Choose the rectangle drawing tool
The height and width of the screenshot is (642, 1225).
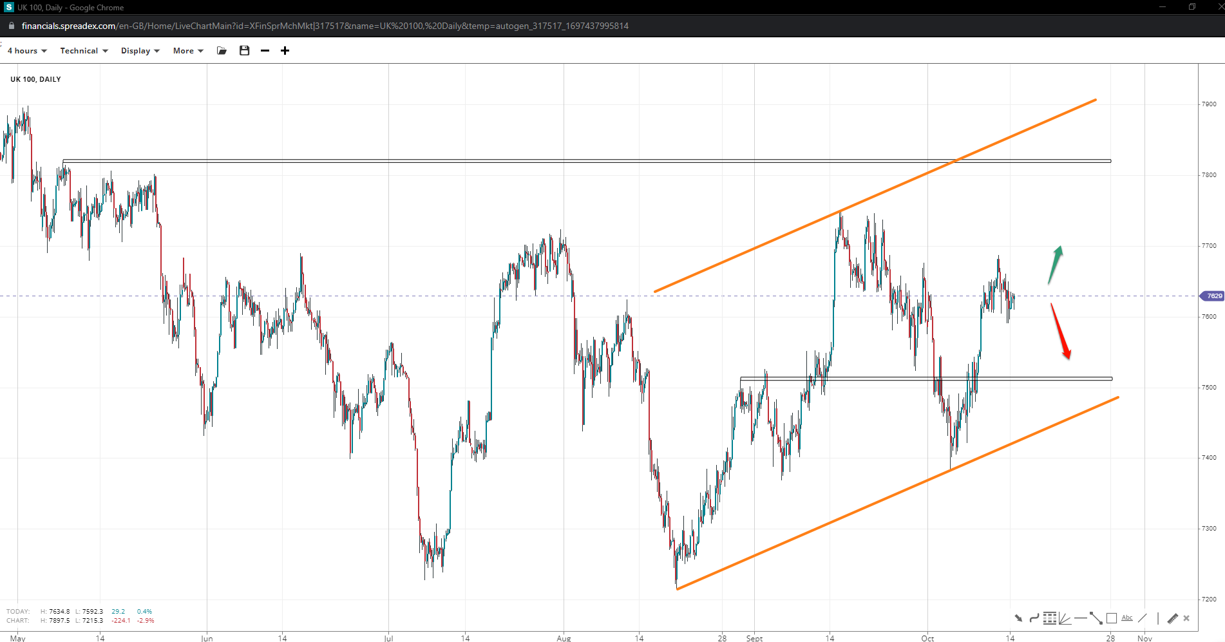pos(1112,618)
